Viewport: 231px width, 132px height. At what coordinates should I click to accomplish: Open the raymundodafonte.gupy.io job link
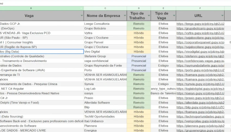pyautogui.click(x=200, y=65)
